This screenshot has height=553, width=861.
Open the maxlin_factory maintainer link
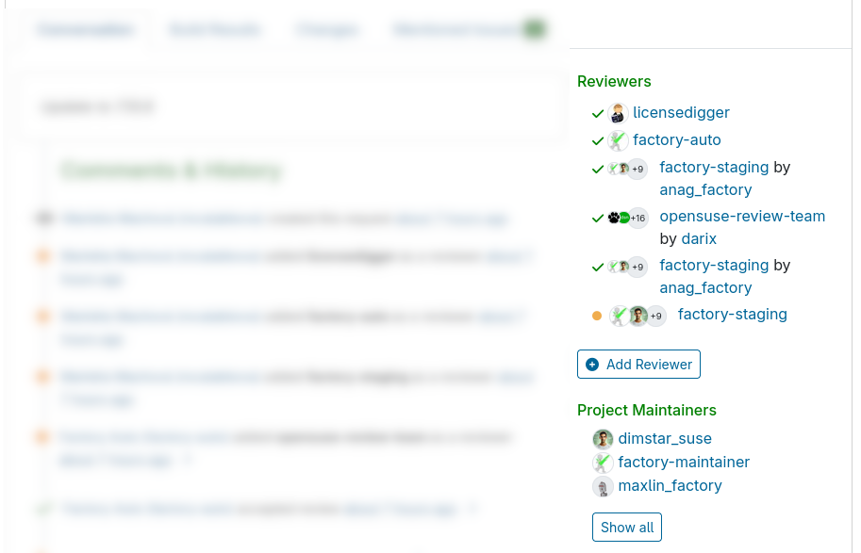[x=670, y=486]
